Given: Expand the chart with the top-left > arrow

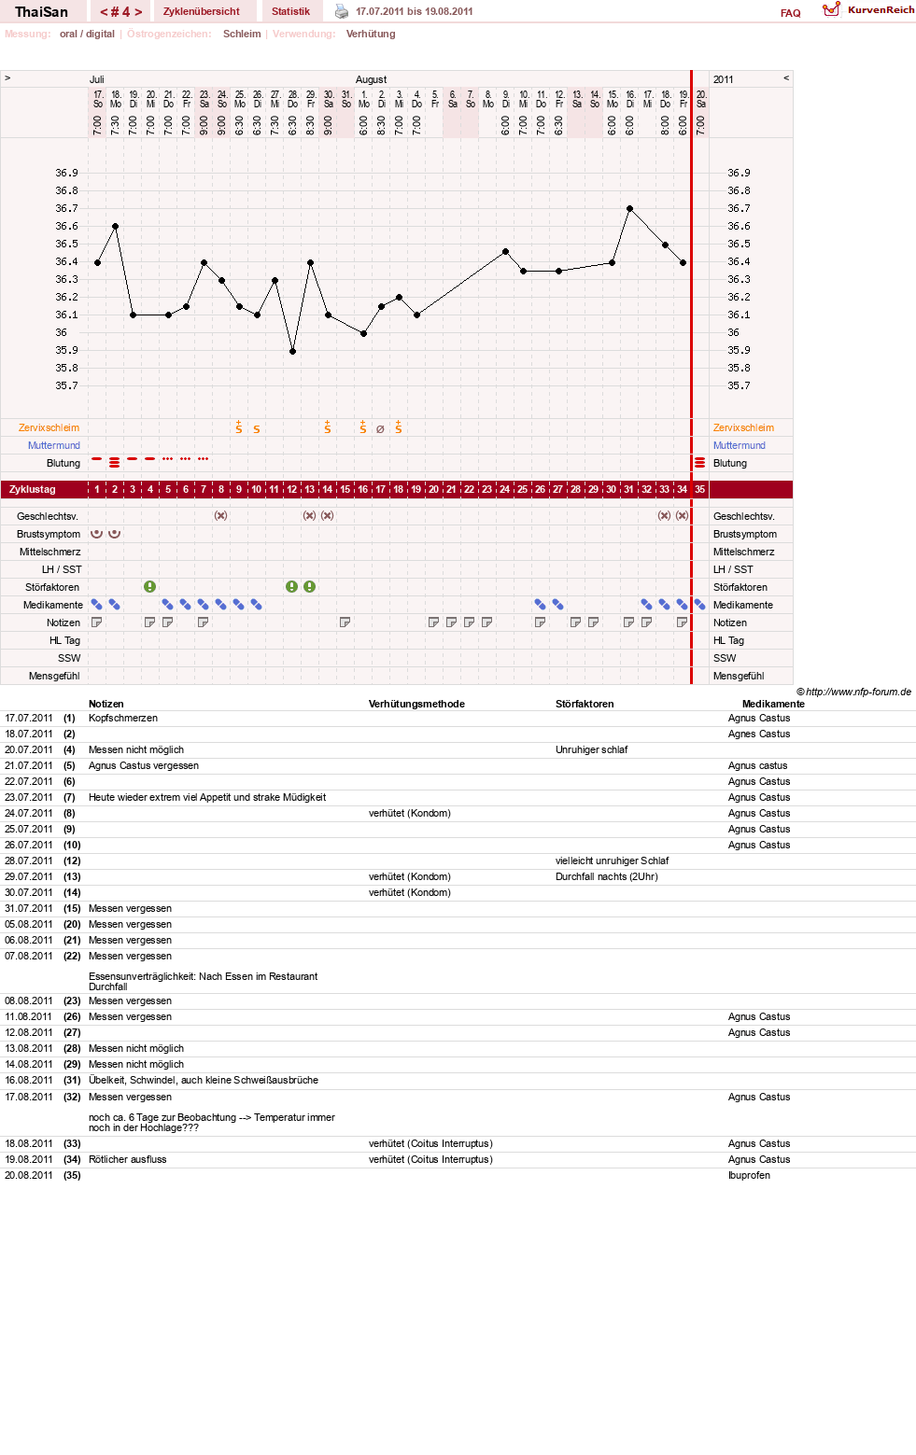Looking at the screenshot, I should point(7,78).
